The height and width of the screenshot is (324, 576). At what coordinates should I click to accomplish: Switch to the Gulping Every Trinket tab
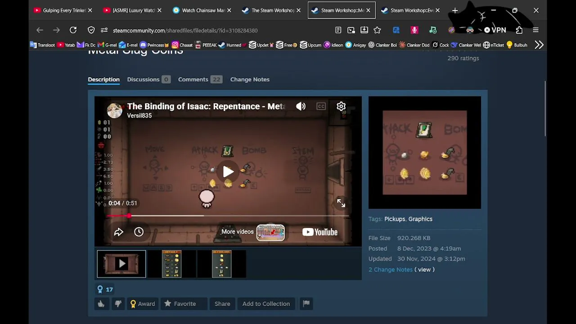pyautogui.click(x=63, y=10)
